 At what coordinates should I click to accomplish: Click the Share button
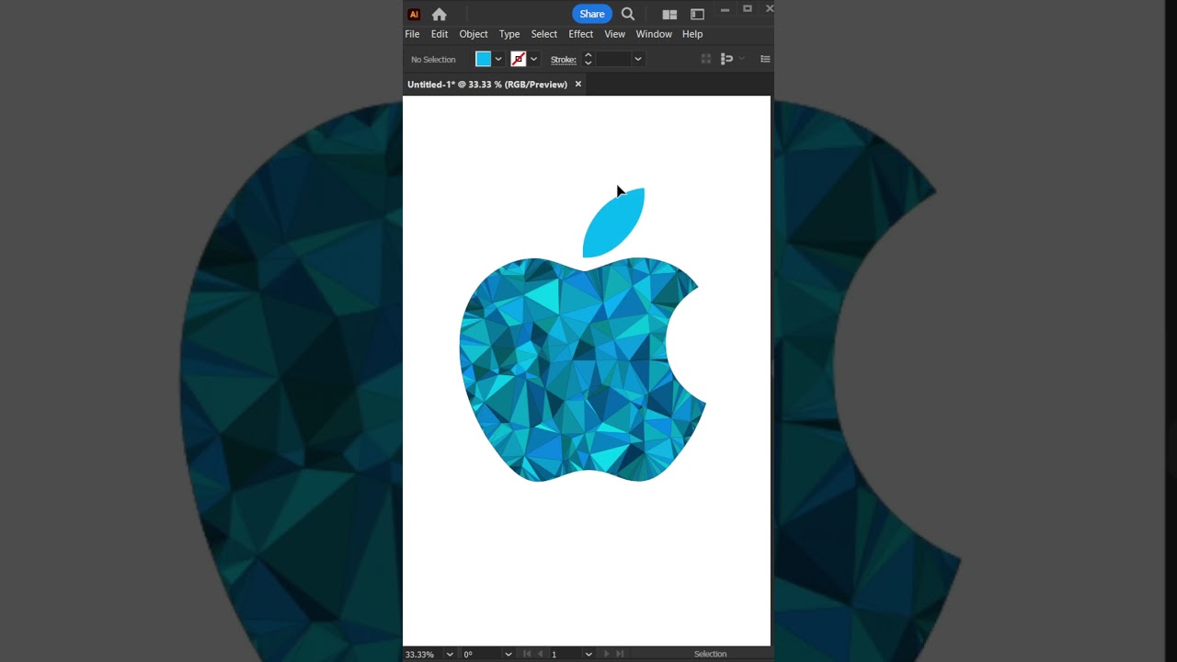pyautogui.click(x=592, y=14)
